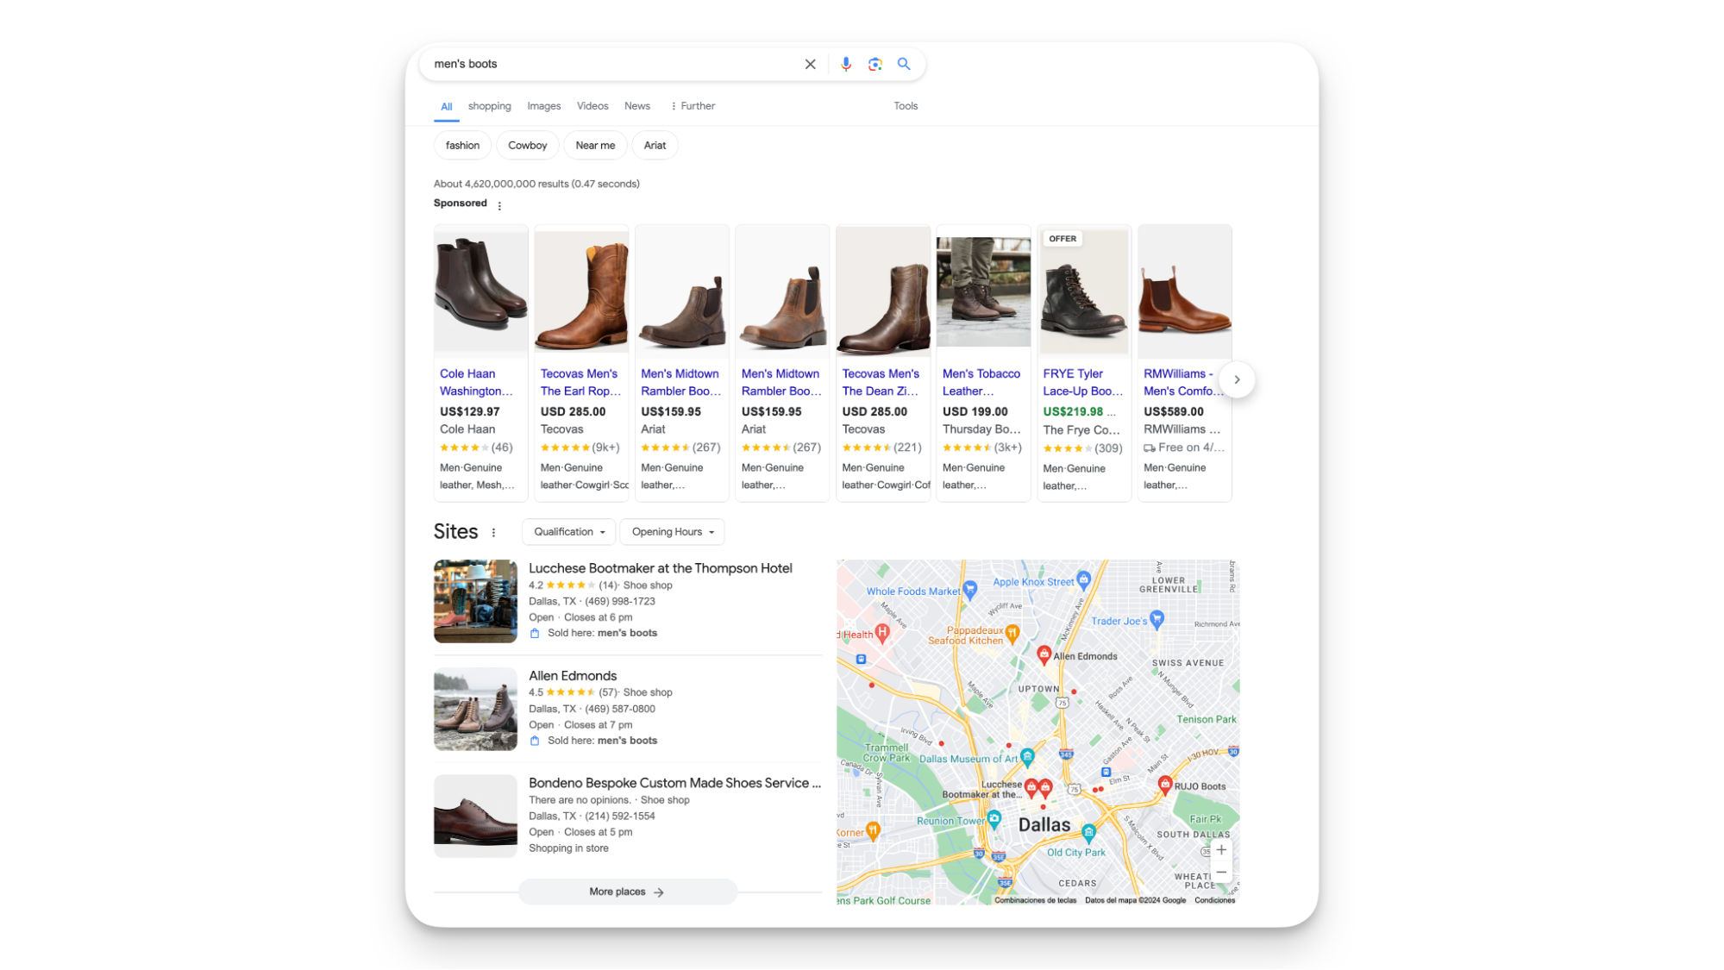Click the magnifying glass search icon
Screen dimensions: 1724x970
point(904,64)
